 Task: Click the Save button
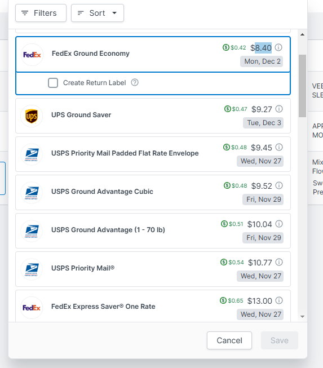pyautogui.click(x=280, y=340)
